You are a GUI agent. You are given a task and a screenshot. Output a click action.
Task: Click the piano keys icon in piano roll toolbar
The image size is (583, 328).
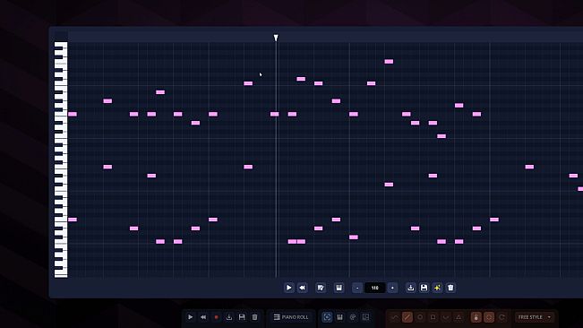pos(339,288)
